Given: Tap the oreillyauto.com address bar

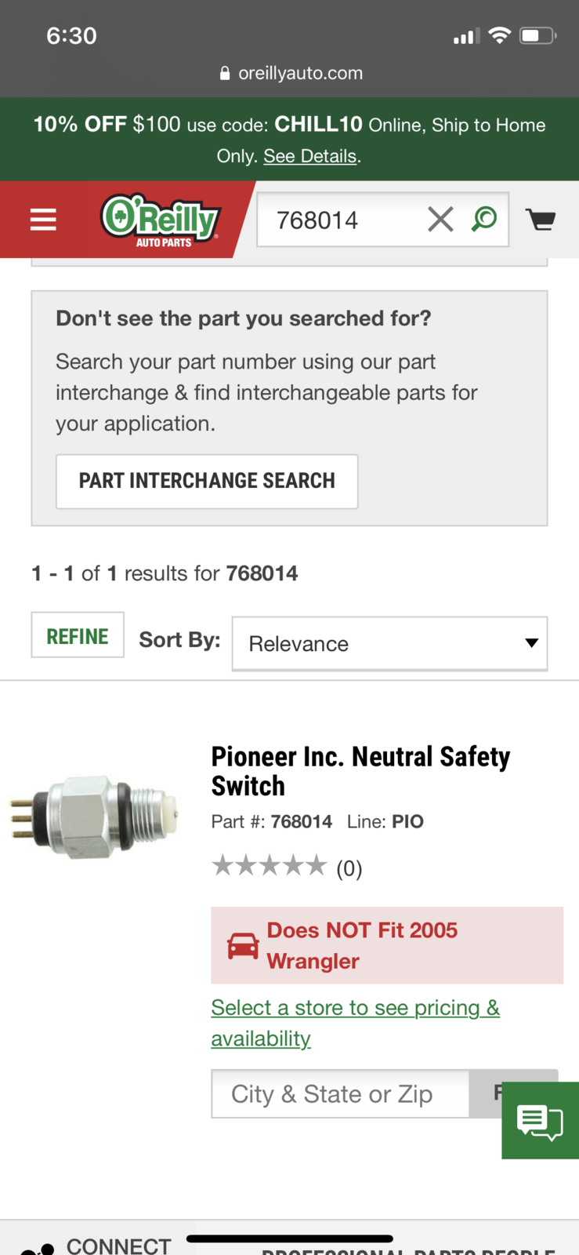Looking at the screenshot, I should point(291,73).
